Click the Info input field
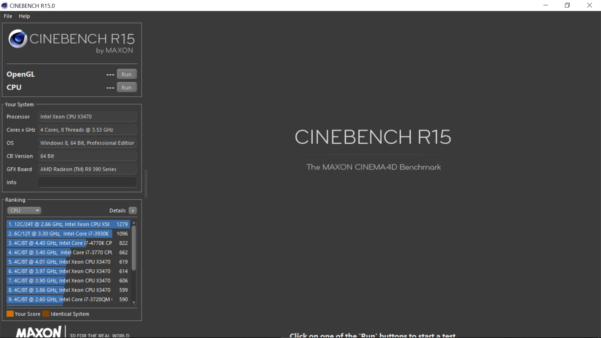Viewport: 601px width, 338px height. 87,182
